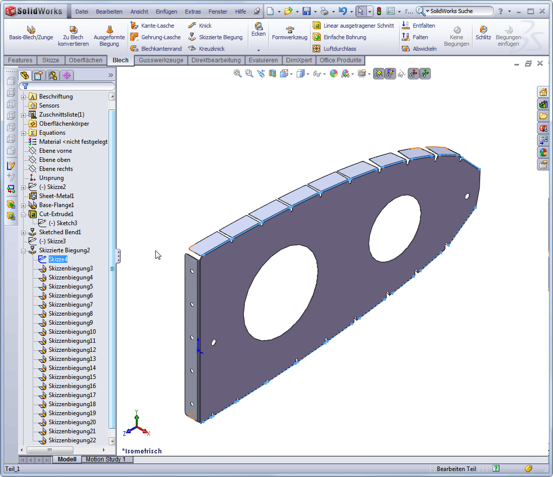Toggle the traffic-light rebuild button
553x477 pixels.
coord(379,11)
